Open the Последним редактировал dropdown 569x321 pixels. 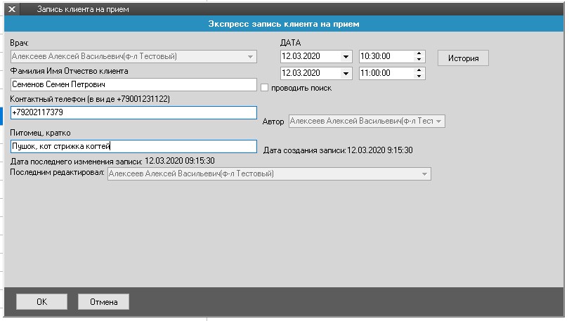[424, 173]
